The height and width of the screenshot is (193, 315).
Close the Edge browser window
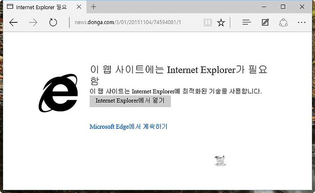click(302, 7)
